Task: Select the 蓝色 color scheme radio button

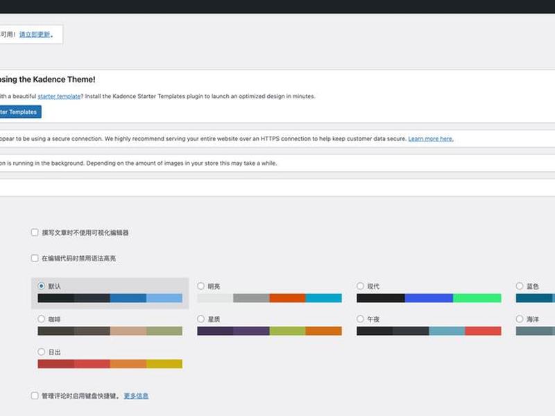Action: pos(520,286)
